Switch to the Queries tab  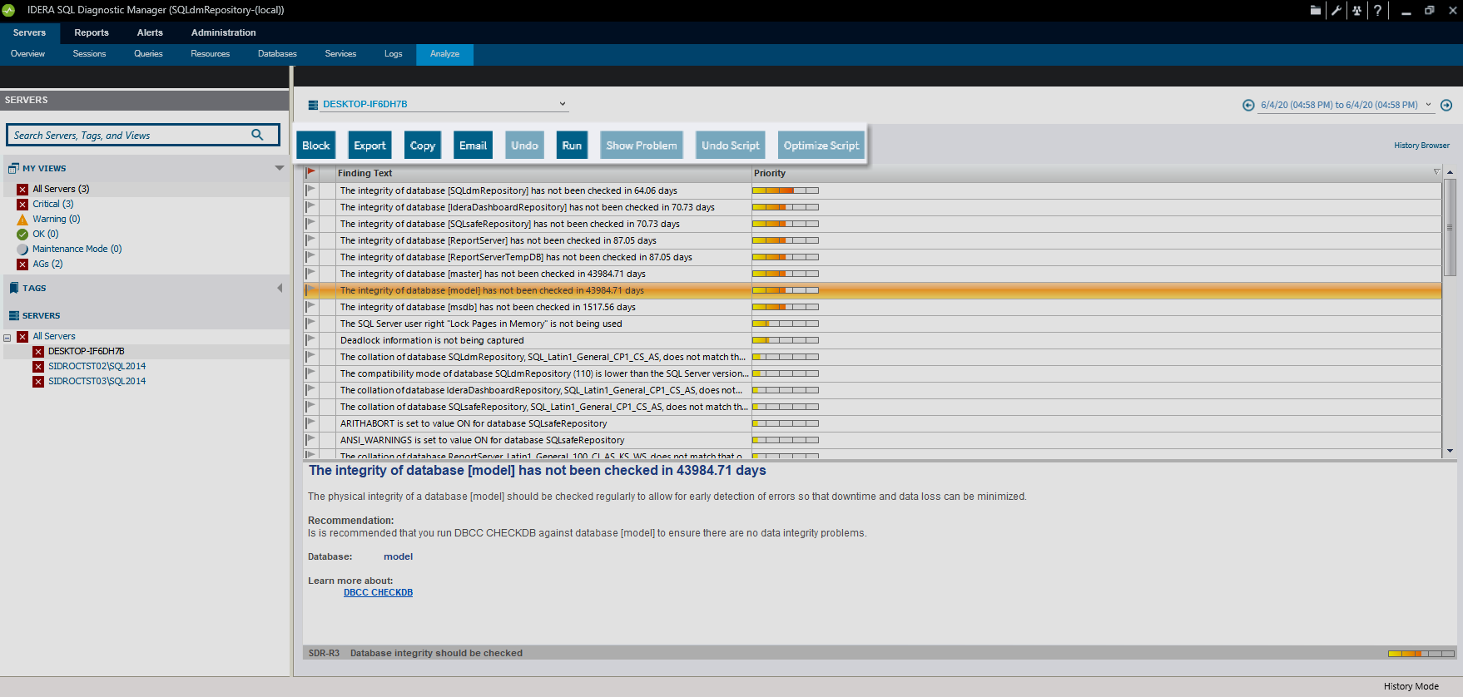148,54
